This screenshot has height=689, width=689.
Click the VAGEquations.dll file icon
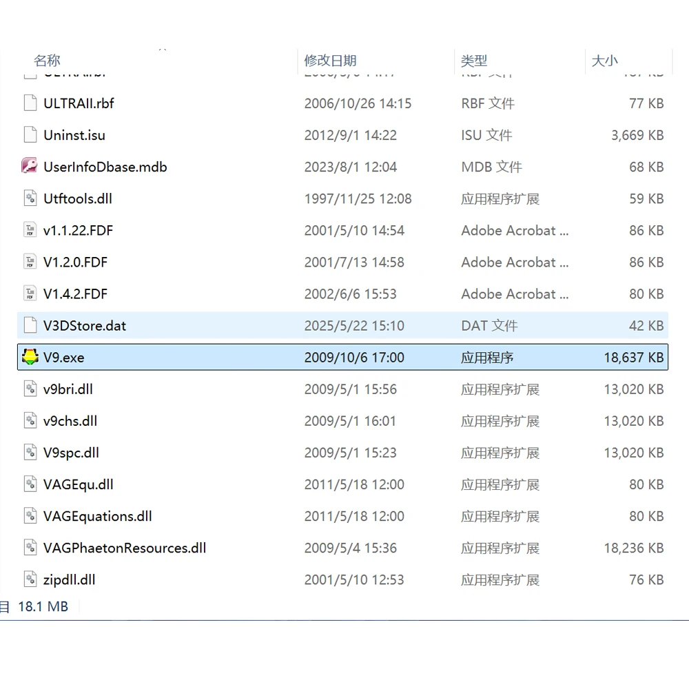(x=30, y=516)
